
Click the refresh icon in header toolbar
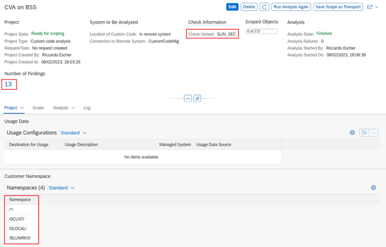click(x=265, y=7)
